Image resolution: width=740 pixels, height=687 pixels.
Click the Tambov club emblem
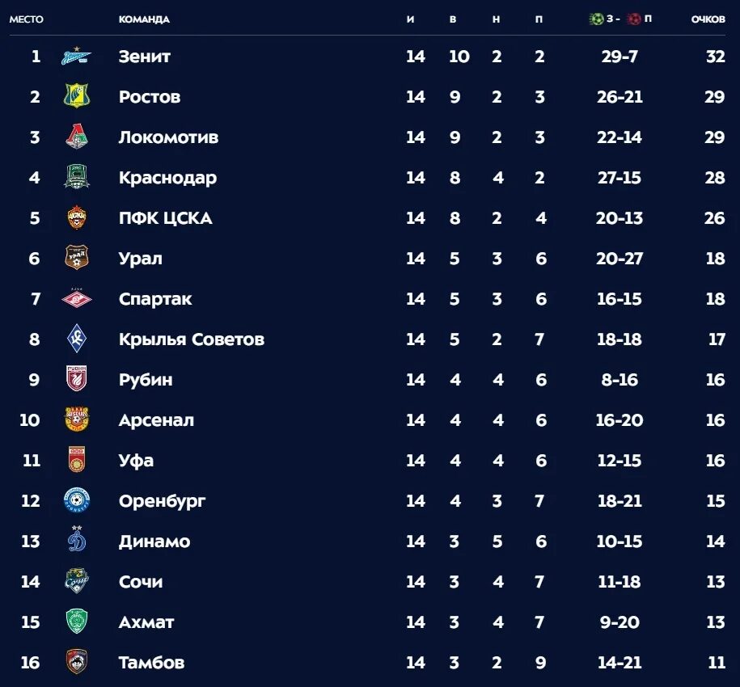77,662
